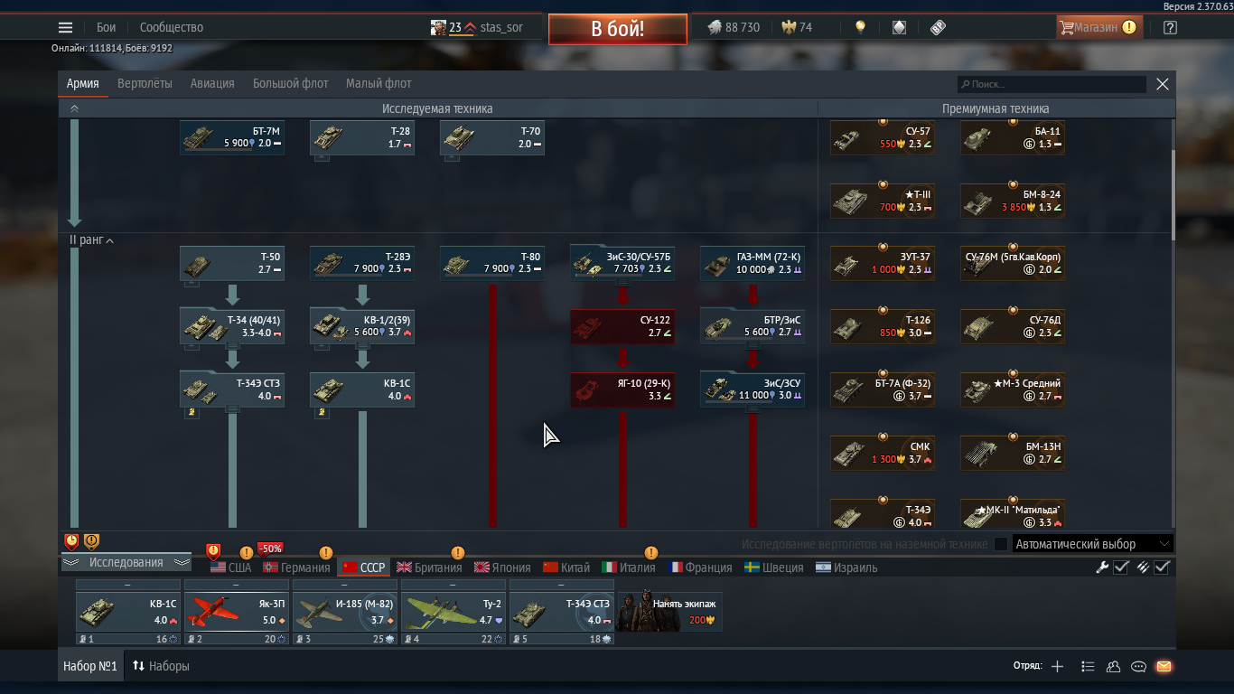The height and width of the screenshot is (694, 1234).
Task: Select И-185 (М-82) crew slot thumbnail
Action: pos(345,612)
